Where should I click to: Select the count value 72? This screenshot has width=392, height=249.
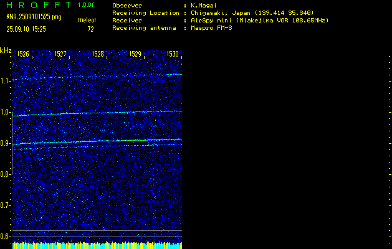(x=90, y=29)
